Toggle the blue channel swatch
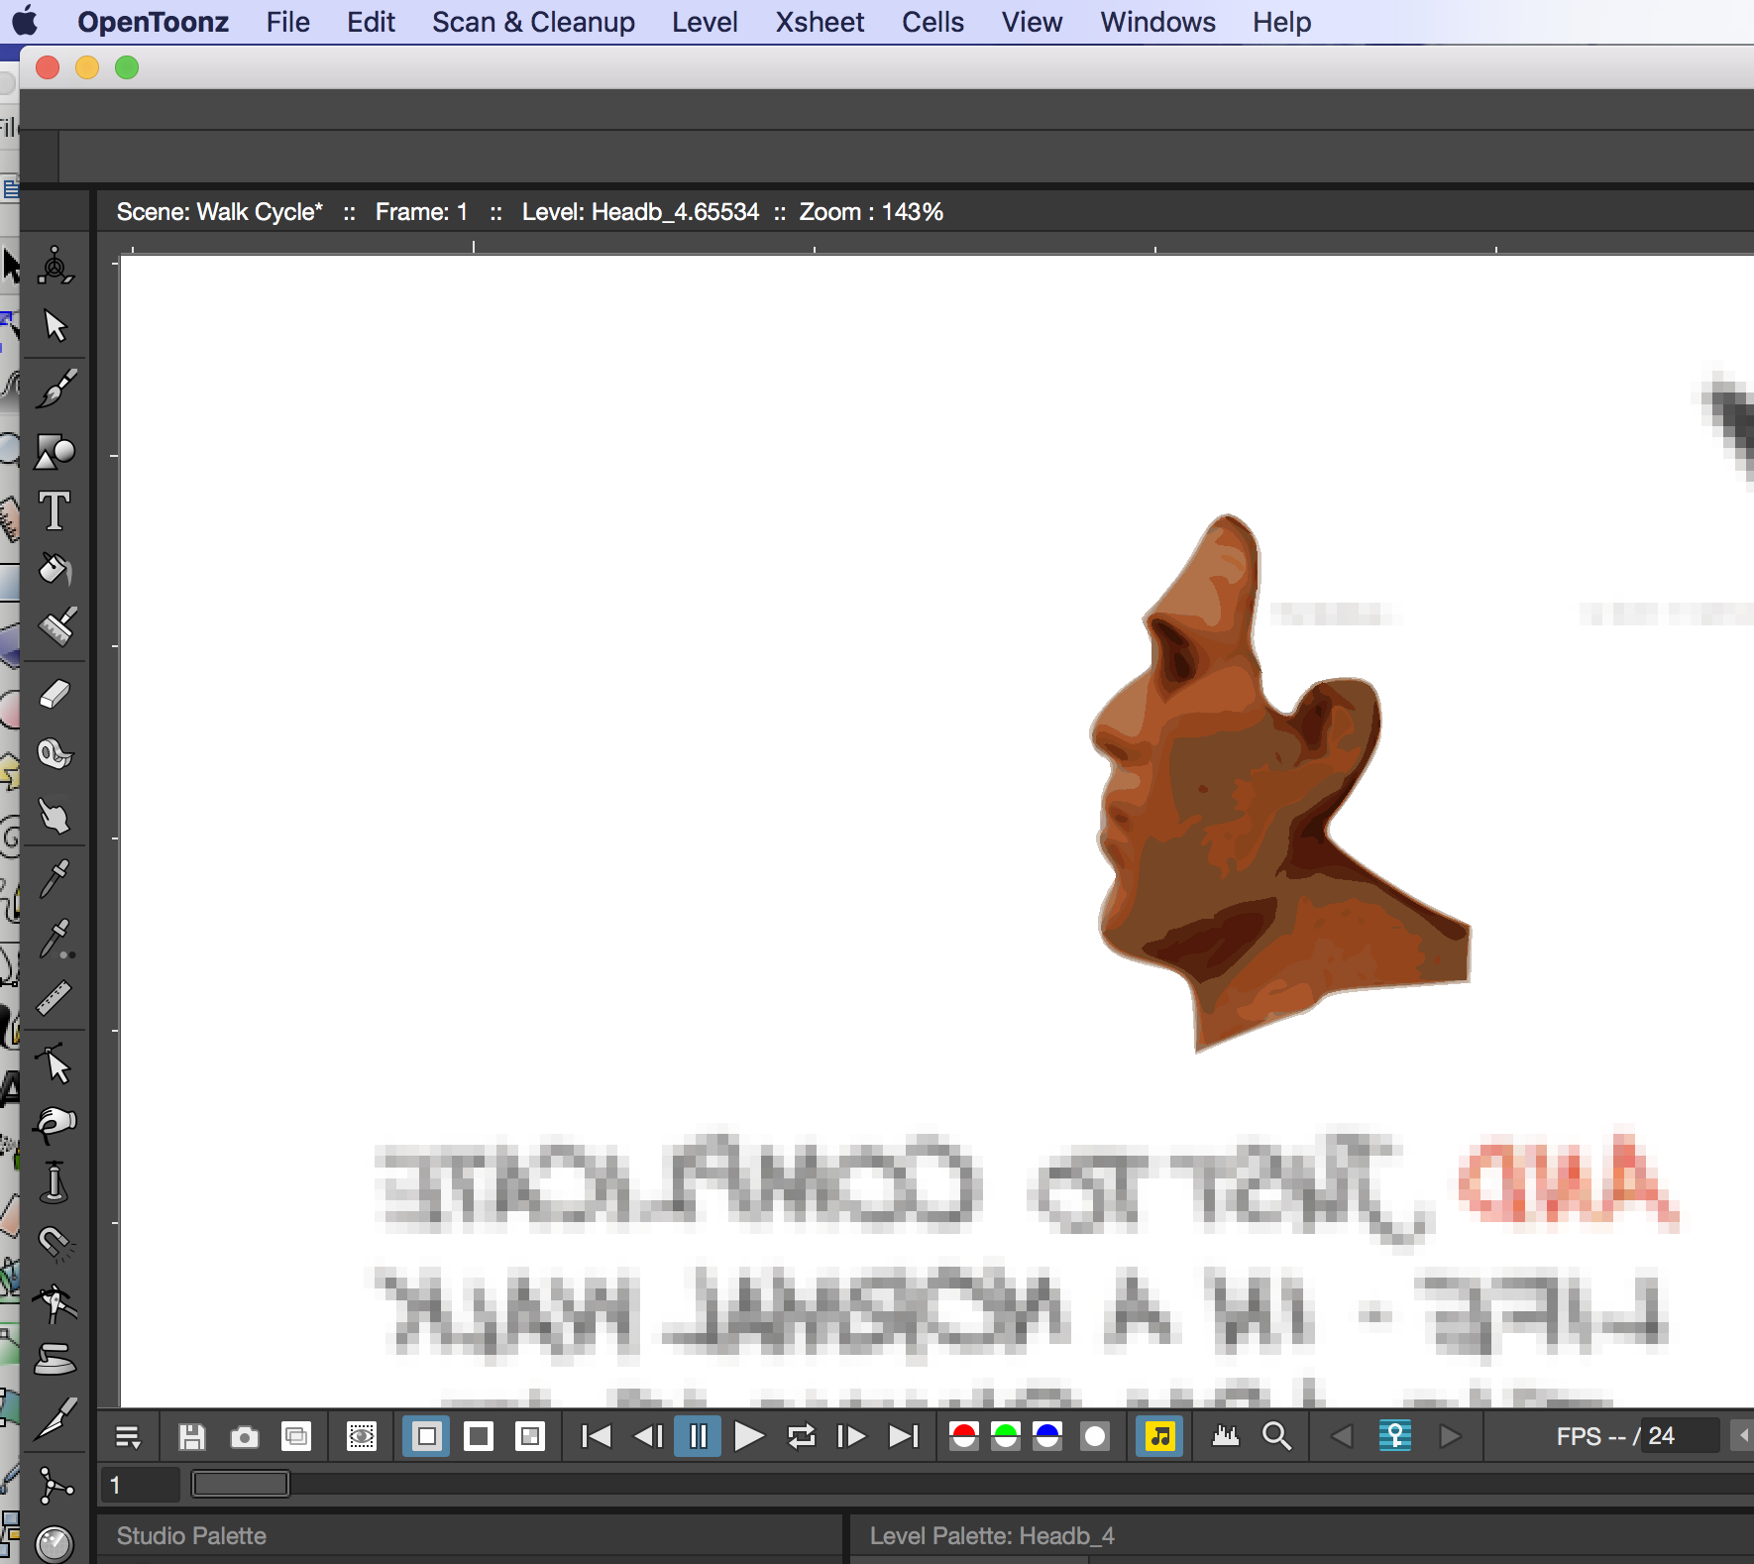Viewport: 1754px width, 1564px height. pos(1049,1435)
